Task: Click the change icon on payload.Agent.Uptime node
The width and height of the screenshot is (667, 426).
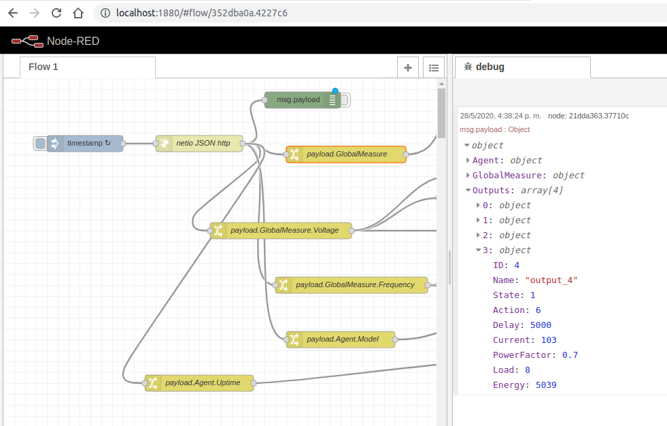Action: pyautogui.click(x=152, y=382)
